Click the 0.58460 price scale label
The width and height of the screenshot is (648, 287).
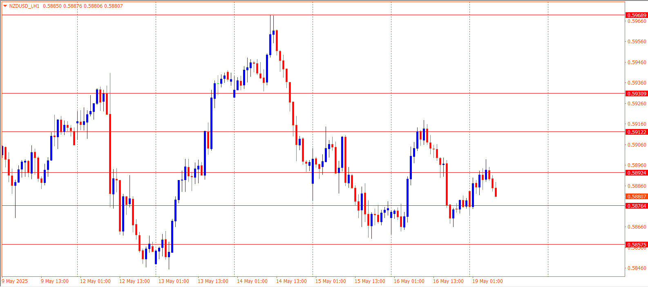pyautogui.click(x=637, y=268)
